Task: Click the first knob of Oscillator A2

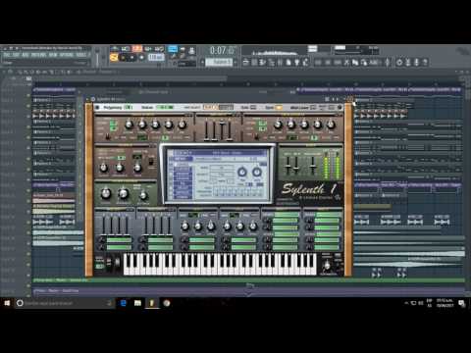Action: click(x=278, y=125)
